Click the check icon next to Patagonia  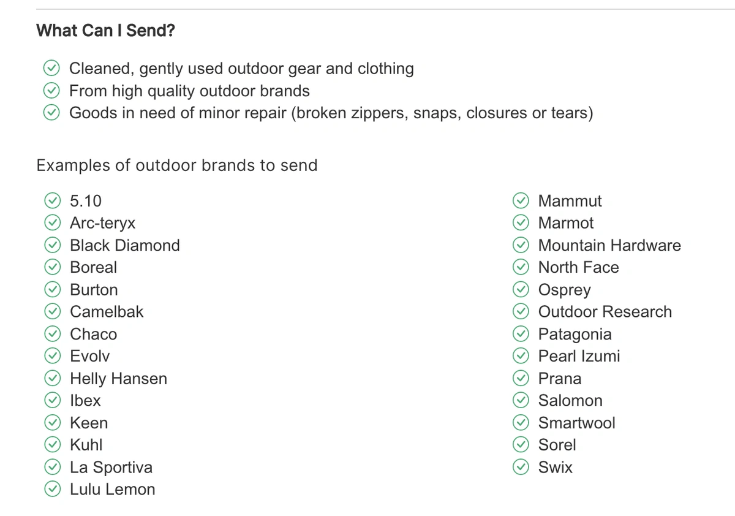(521, 334)
